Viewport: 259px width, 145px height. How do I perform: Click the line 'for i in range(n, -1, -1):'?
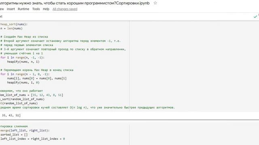[23, 58]
